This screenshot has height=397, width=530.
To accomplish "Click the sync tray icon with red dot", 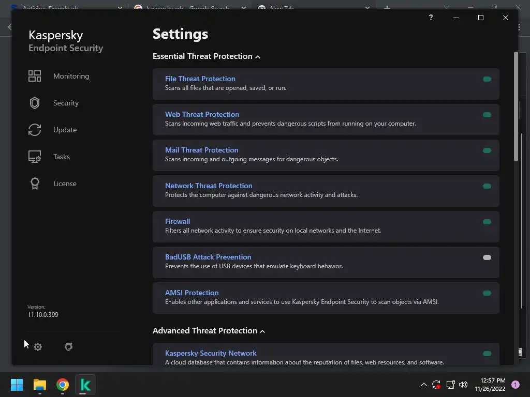I will click(x=436, y=385).
